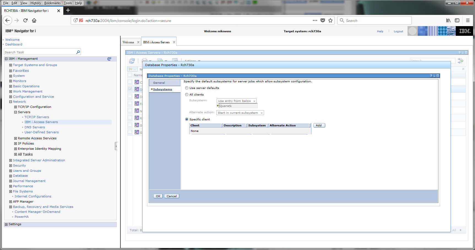
Task: Open the Dashboard link
Action: [14, 44]
